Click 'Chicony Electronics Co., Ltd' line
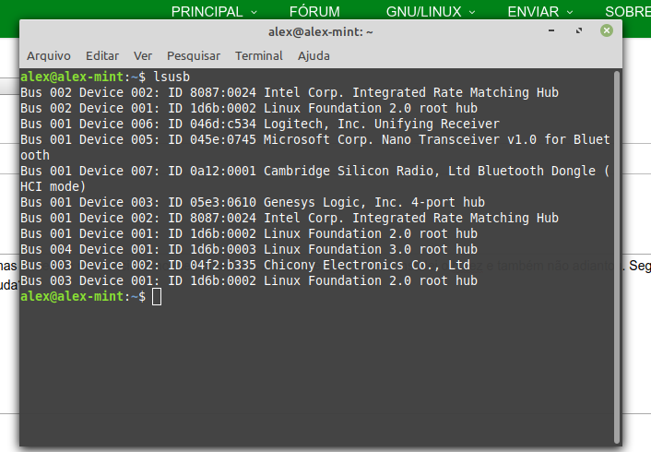The width and height of the screenshot is (651, 452). [x=245, y=265]
